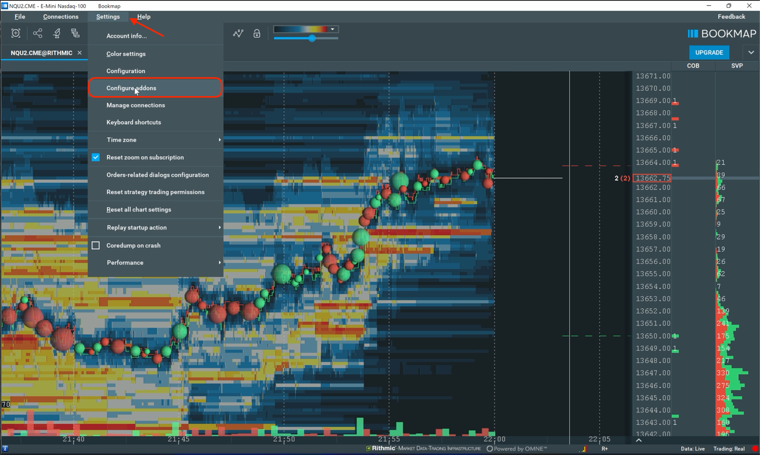The height and width of the screenshot is (455, 760).
Task: Close the NQU2.CME@RITHMIC tab
Action: 80,53
